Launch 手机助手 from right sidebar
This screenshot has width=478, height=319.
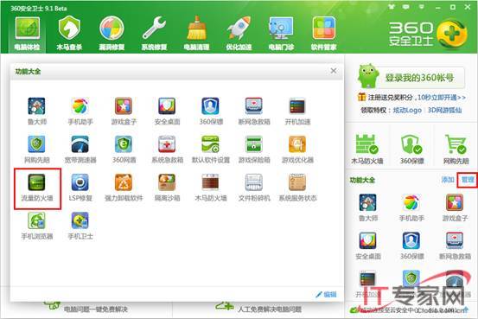(411, 207)
